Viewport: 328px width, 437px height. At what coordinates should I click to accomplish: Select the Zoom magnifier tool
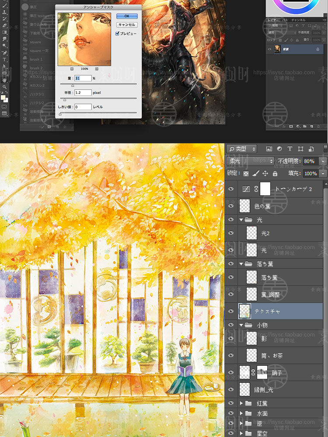[4, 87]
